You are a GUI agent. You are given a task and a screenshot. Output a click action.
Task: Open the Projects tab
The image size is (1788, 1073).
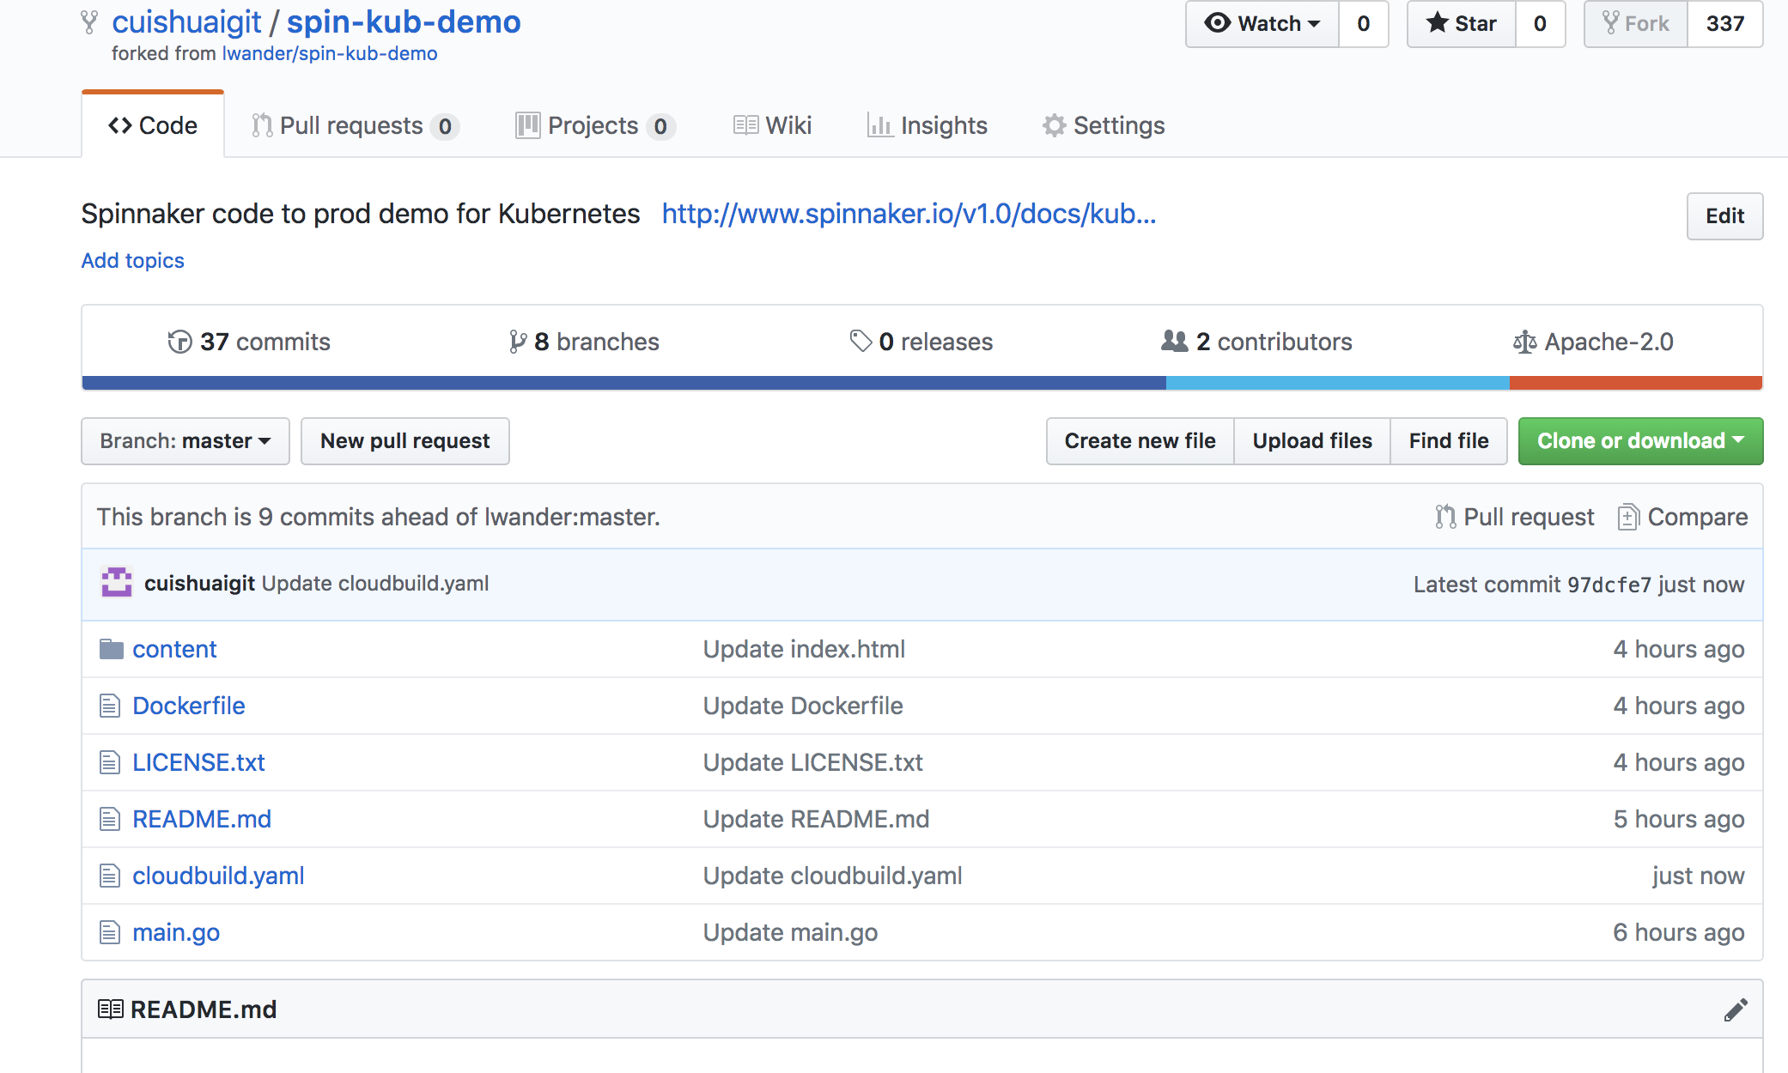tap(595, 125)
